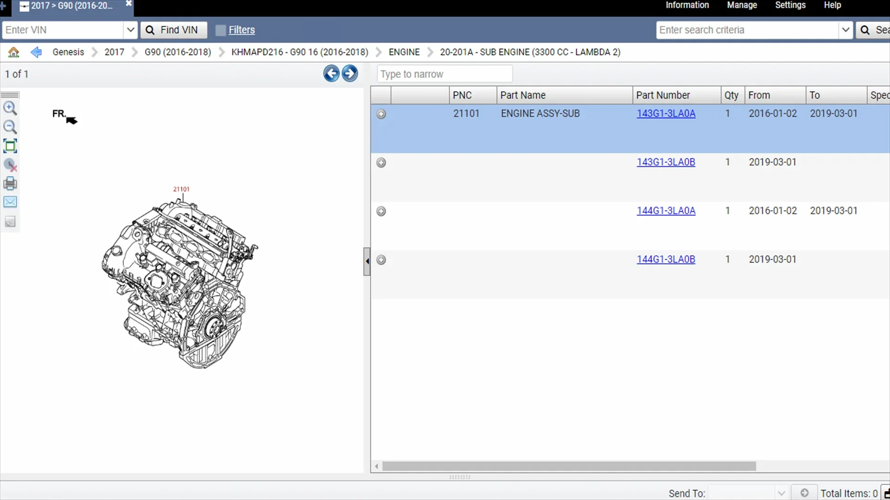
Task: Select the 2017 > G90 tab
Action: pos(71,6)
